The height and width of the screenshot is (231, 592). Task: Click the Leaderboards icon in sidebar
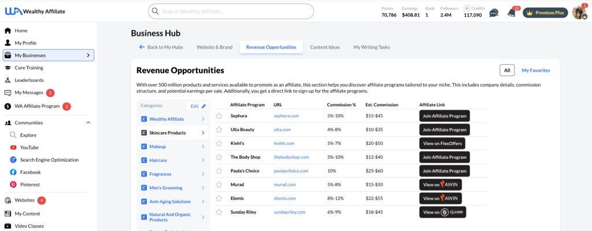tap(8, 80)
